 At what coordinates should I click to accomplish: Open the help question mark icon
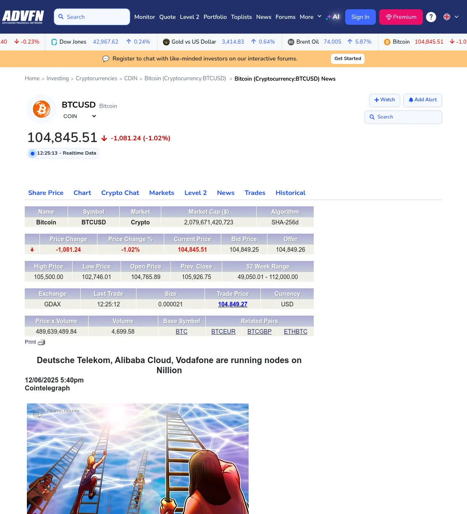(x=431, y=17)
